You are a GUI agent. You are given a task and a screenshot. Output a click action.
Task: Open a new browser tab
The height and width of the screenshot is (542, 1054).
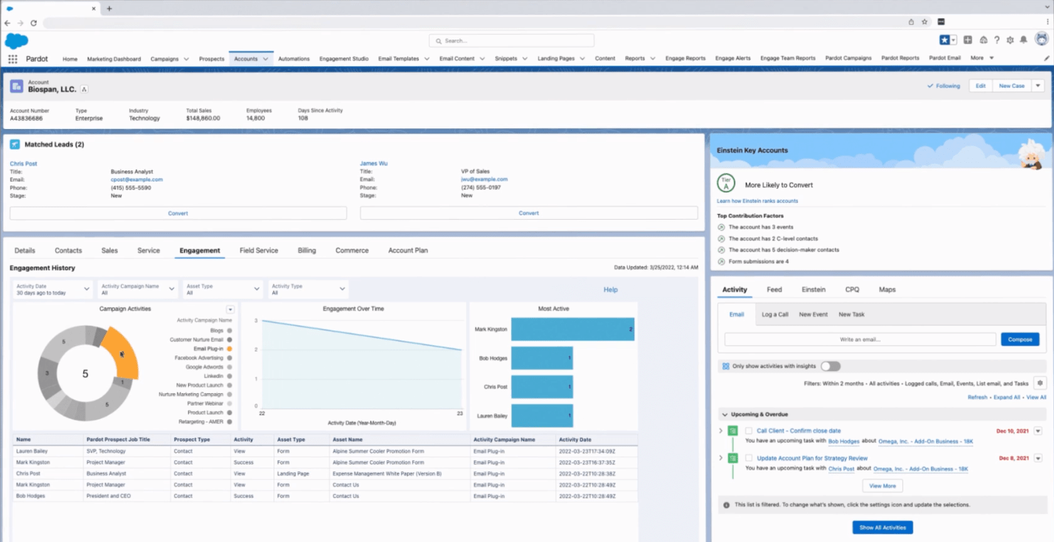(x=109, y=8)
